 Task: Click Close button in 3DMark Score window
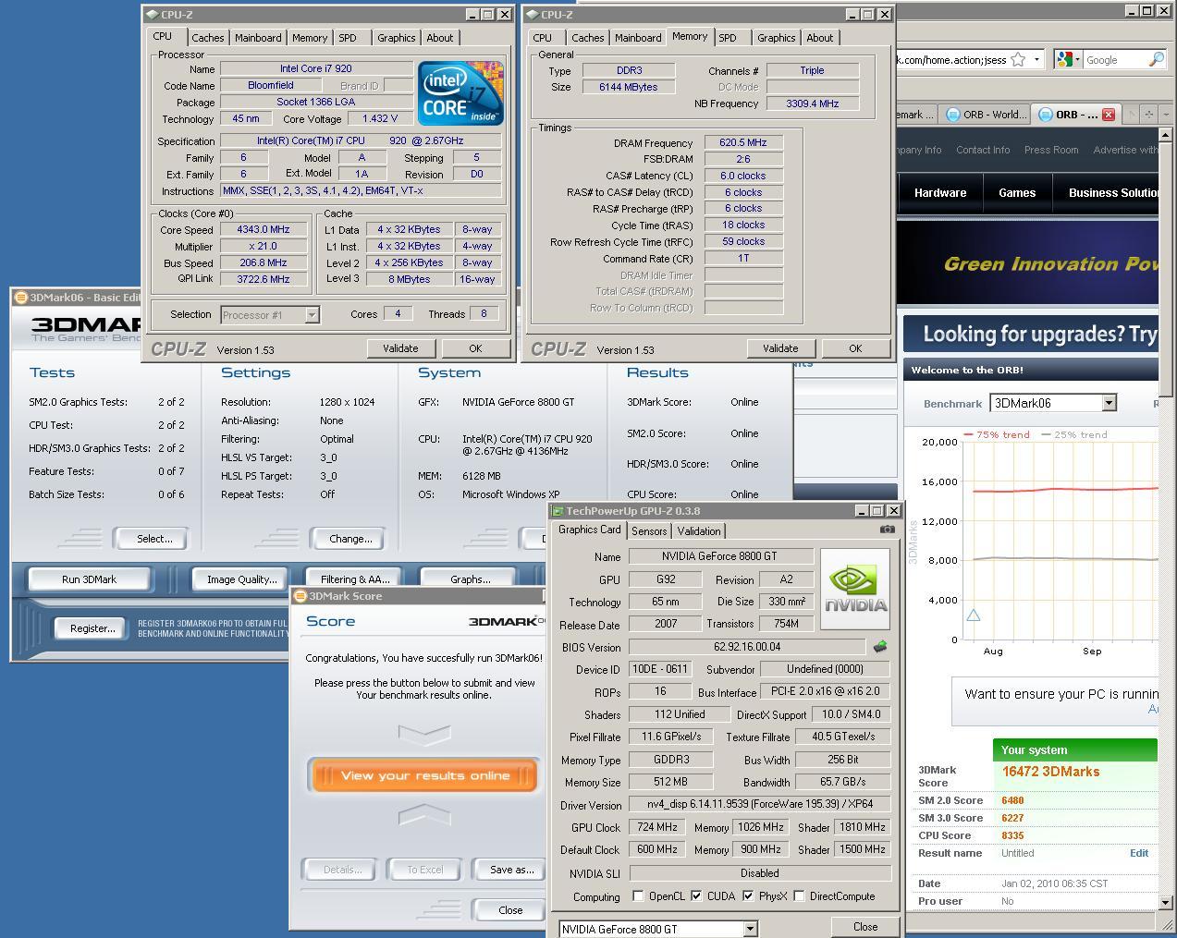coord(510,910)
